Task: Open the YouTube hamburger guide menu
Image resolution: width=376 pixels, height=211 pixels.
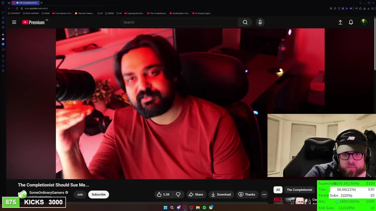Action: coord(14,22)
